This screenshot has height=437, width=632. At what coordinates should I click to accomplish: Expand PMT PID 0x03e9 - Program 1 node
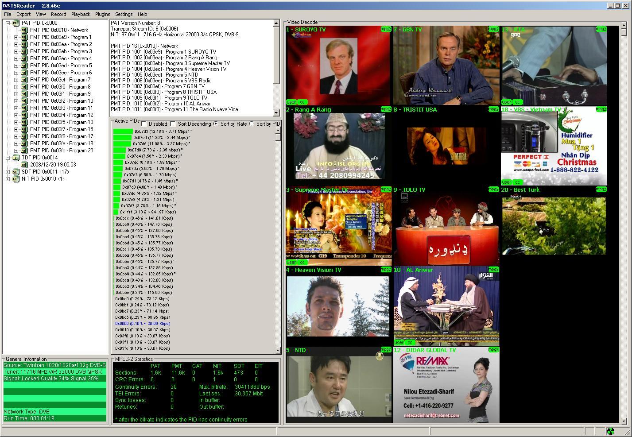[x=16, y=37]
